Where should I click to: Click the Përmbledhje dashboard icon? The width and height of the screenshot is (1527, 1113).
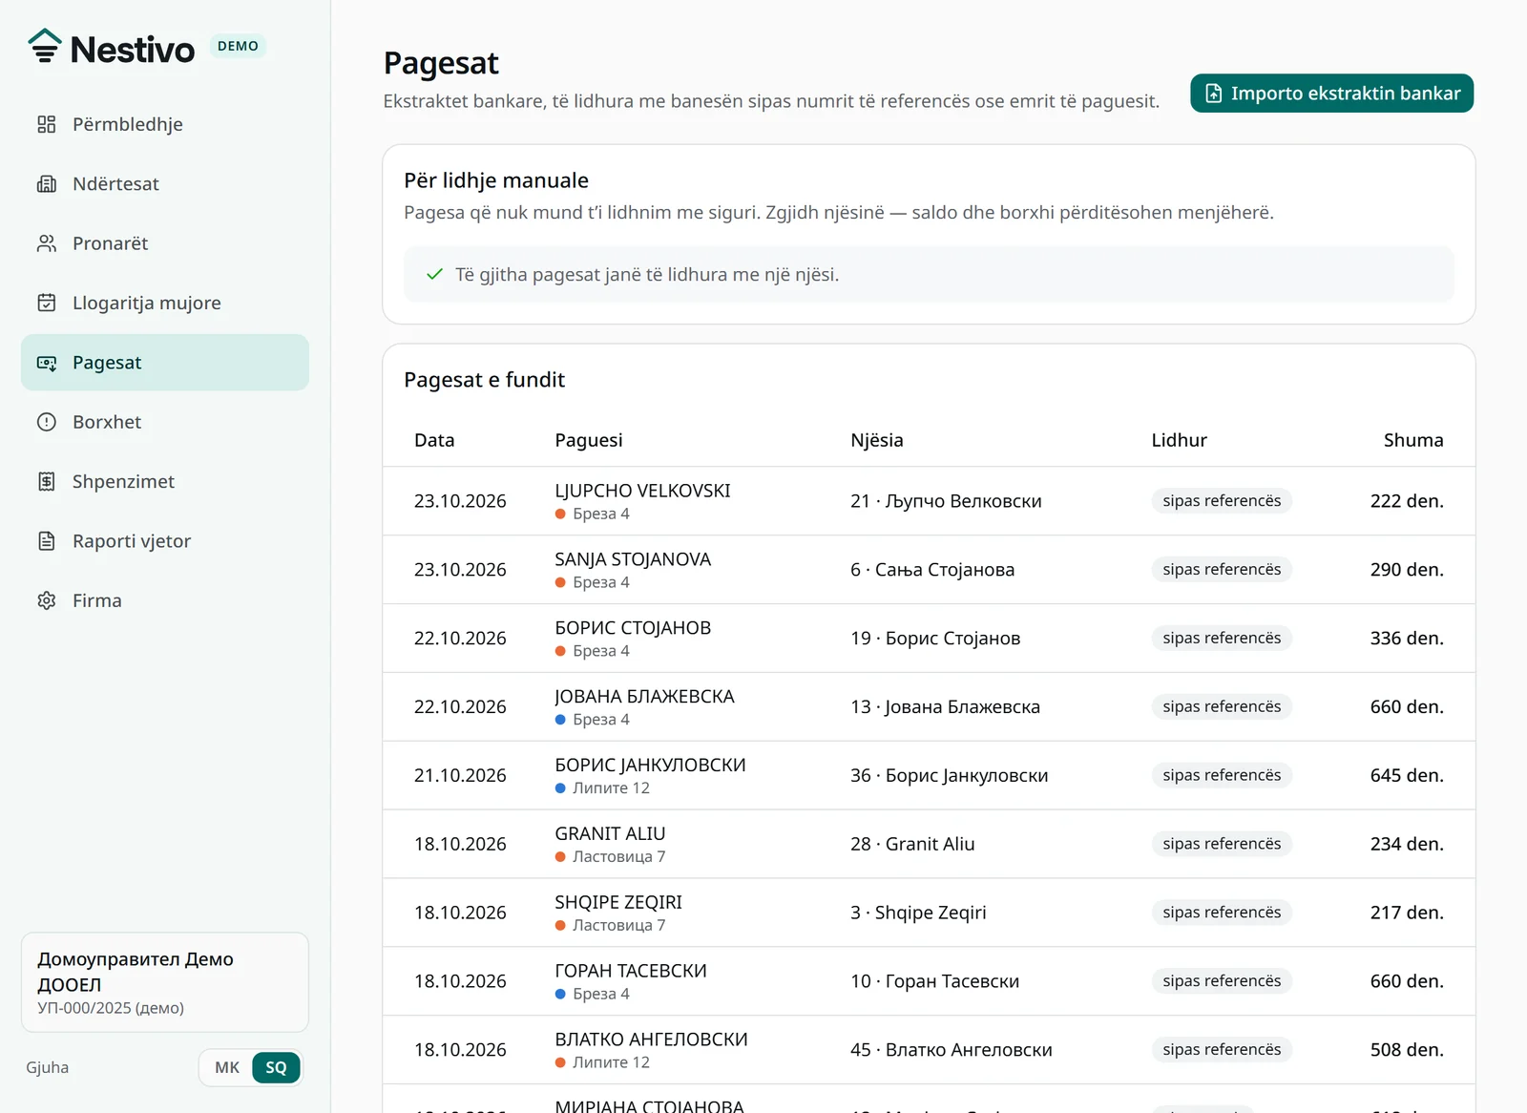(x=47, y=124)
